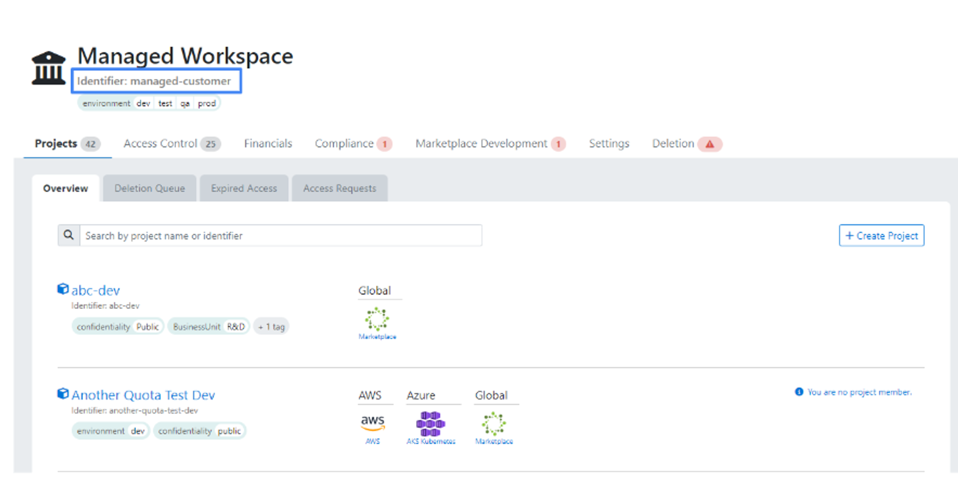Click the confidentiality Public tag on abc-dev
The height and width of the screenshot is (485, 958).
pyautogui.click(x=118, y=327)
